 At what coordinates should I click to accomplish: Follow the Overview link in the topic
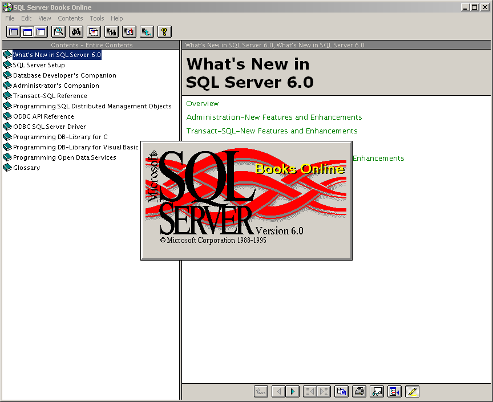click(x=202, y=103)
